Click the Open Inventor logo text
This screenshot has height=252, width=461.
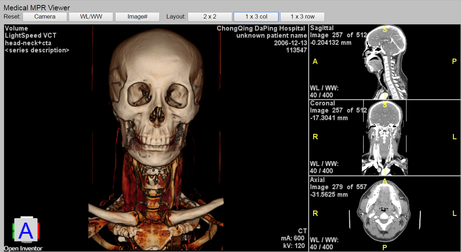pos(24,248)
